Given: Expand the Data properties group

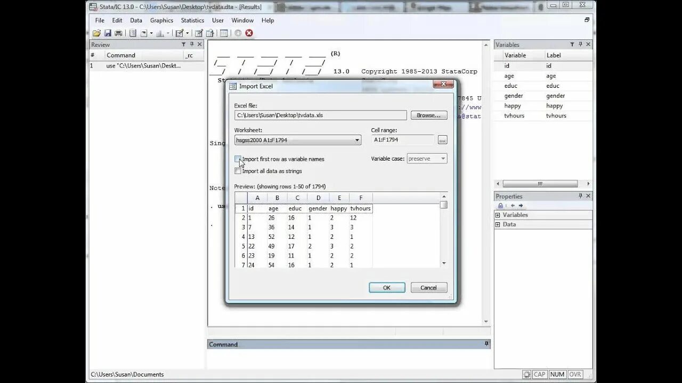Looking at the screenshot, I should click(x=498, y=224).
